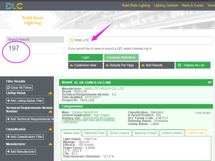
Task: Click the Brand value RISELITE
Action: click(x=81, y=91)
